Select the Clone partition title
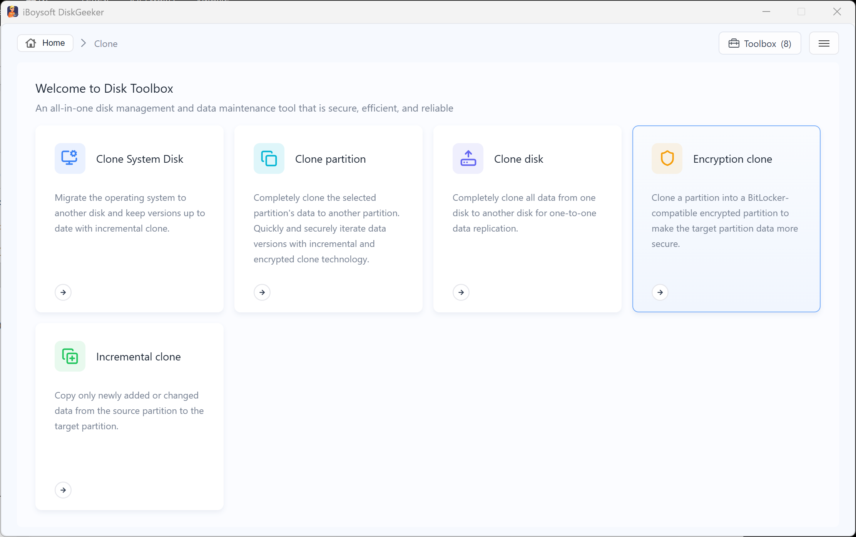The image size is (856, 537). click(x=330, y=159)
